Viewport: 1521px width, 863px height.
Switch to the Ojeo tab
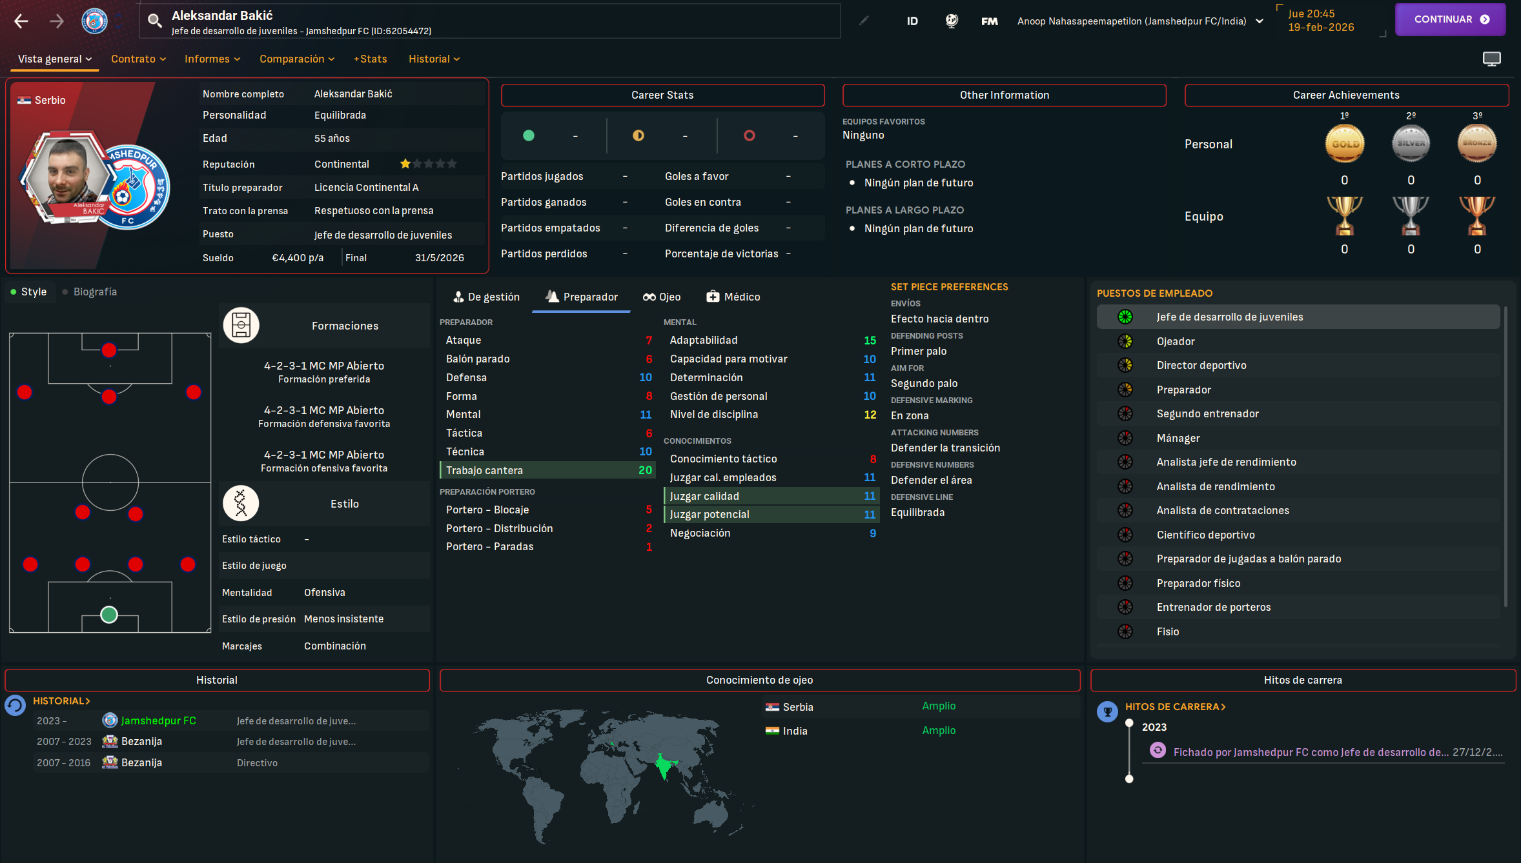[x=662, y=297]
